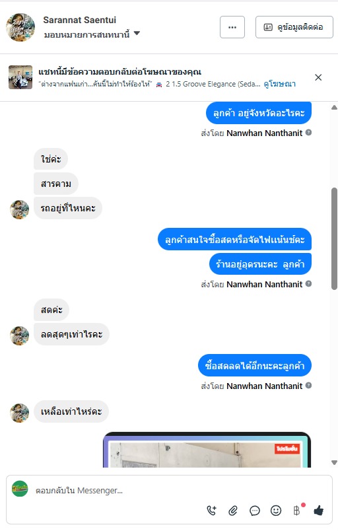Click the info icon beside the top Nanwhan Nanthanit

pos(308,132)
